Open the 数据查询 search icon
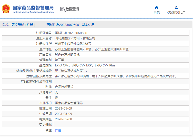 pos(63,9)
